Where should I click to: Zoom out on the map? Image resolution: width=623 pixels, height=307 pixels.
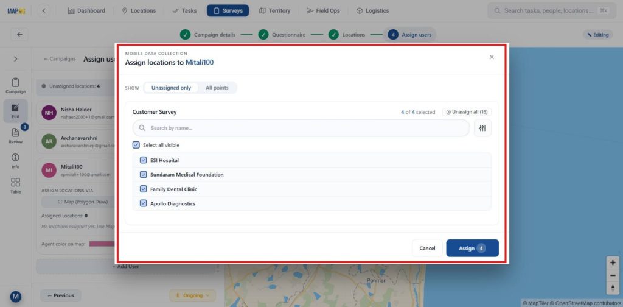click(613, 275)
